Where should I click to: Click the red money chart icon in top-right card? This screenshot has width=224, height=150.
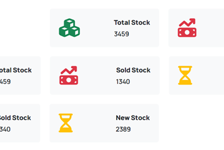tap(187, 28)
